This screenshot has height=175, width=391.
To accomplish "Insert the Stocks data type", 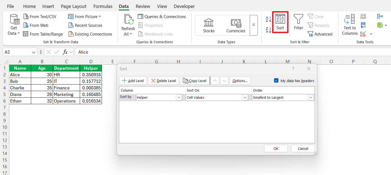I will (x=209, y=25).
